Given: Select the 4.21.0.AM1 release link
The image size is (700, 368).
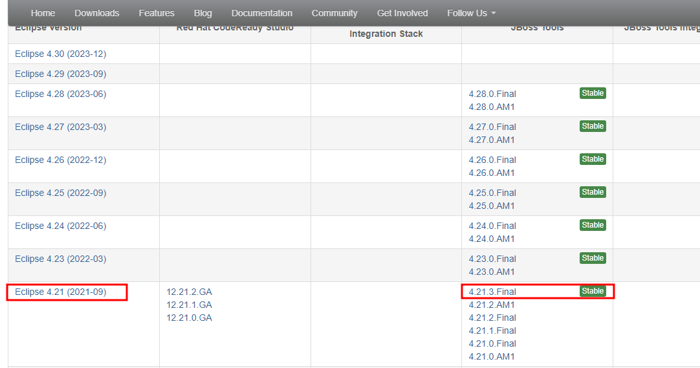Looking at the screenshot, I should [492, 357].
